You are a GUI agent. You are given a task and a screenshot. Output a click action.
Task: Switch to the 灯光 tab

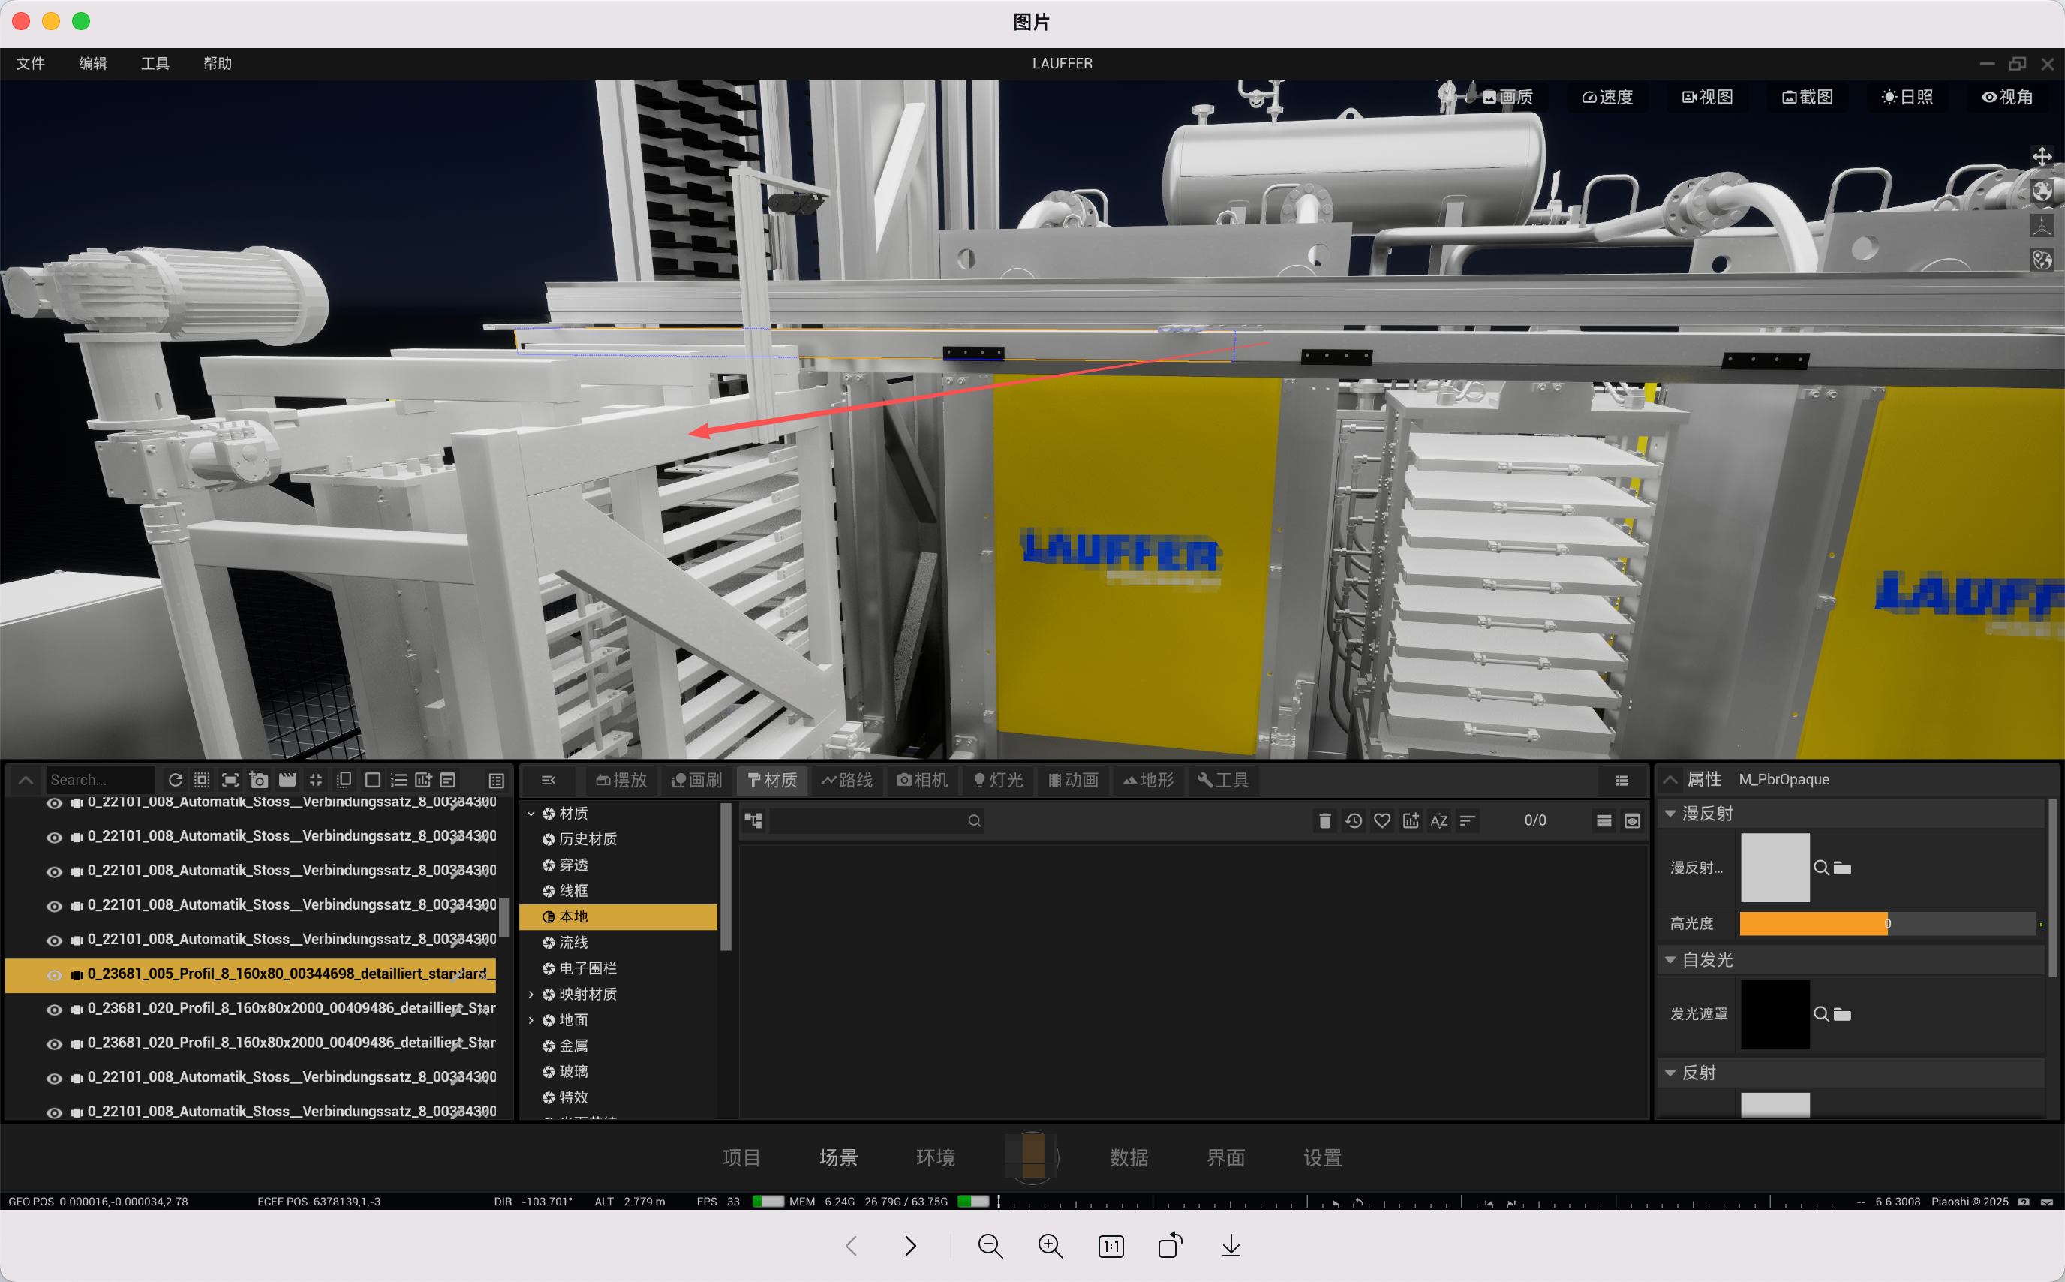(x=999, y=780)
